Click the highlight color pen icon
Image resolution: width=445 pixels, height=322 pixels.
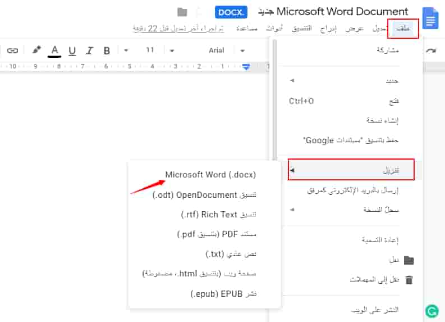(x=36, y=50)
